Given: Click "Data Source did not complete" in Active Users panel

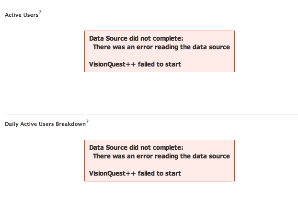Looking at the screenshot, I should coord(136,39).
